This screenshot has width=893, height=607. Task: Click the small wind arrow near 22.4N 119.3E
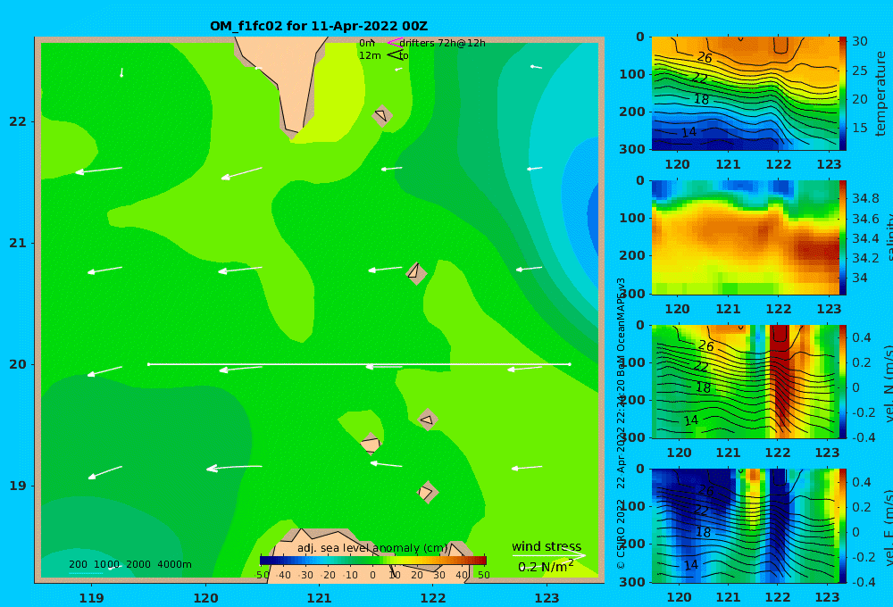(121, 72)
